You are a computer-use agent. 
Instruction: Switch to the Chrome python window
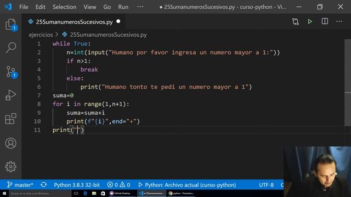pyautogui.click(x=182, y=193)
